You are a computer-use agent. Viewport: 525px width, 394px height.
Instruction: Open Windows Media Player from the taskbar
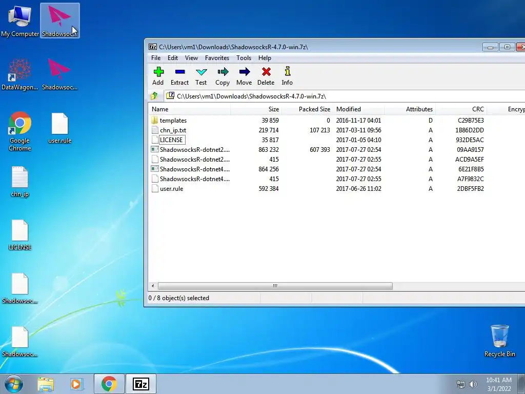tap(76, 384)
